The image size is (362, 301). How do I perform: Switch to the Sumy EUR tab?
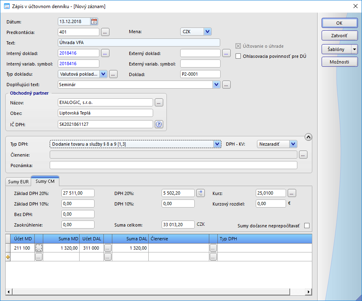19,182
